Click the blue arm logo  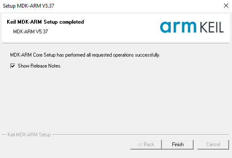pyautogui.click(x=178, y=27)
